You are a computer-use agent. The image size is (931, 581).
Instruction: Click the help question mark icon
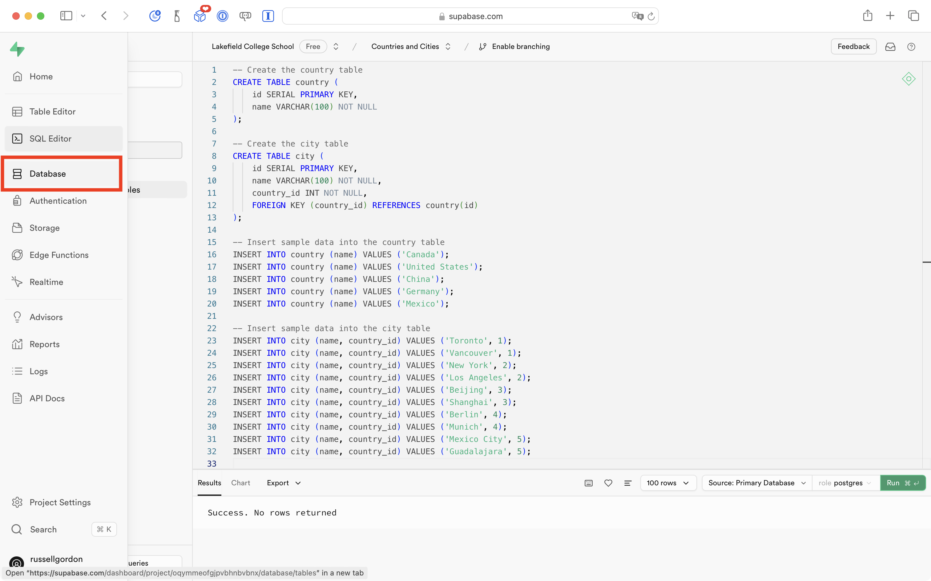tap(911, 46)
